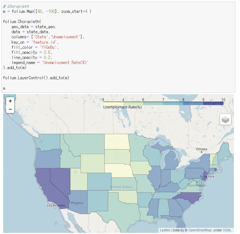Open the layer control stack icon
240x234 pixels.
click(x=225, y=119)
